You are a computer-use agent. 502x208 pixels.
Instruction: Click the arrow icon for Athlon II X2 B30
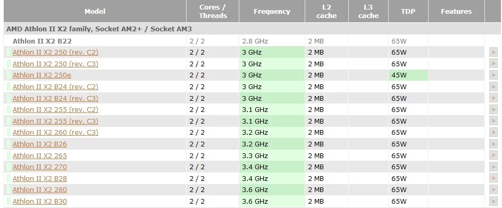pos(493,201)
